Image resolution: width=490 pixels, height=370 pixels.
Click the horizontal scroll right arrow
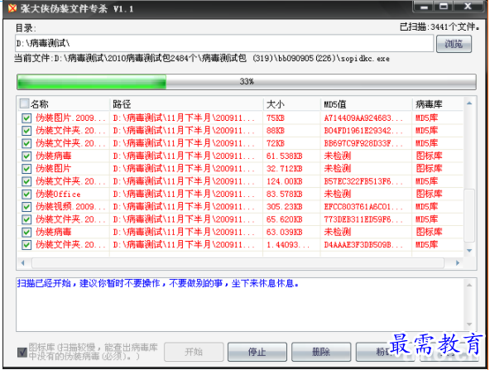point(458,263)
